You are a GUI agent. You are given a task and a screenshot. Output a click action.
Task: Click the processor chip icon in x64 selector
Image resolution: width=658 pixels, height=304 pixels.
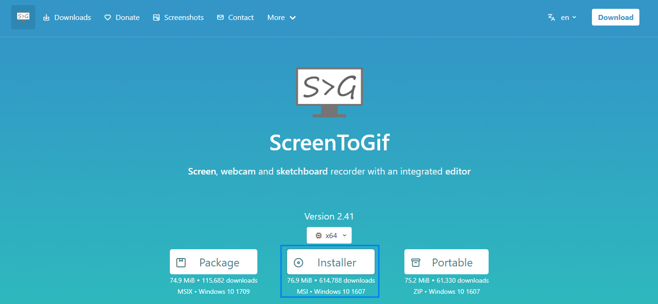click(319, 235)
